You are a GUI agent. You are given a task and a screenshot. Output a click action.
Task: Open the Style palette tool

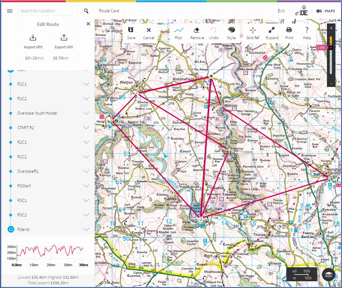point(231,33)
